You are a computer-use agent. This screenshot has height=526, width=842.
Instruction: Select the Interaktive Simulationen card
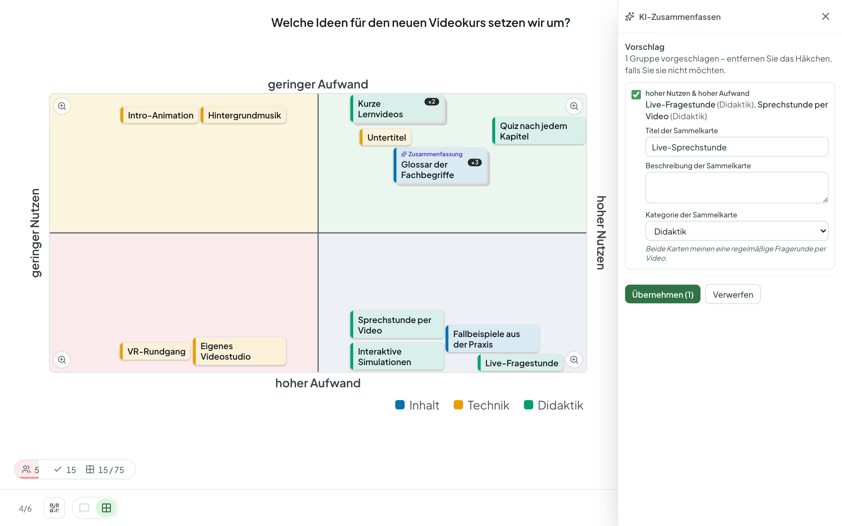click(x=397, y=357)
